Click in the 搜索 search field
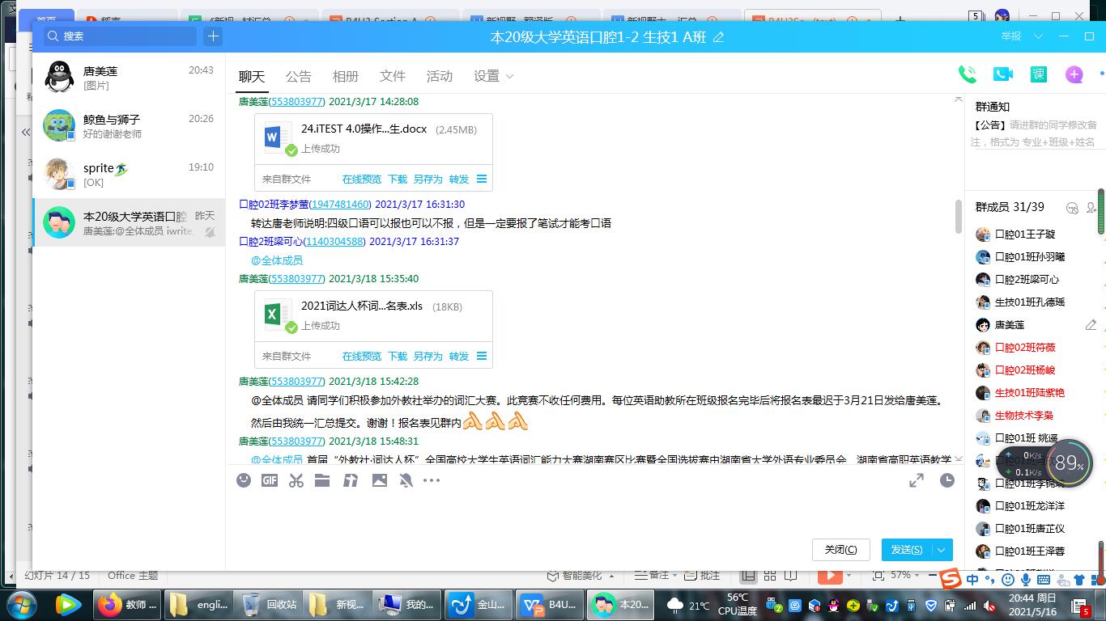The image size is (1106, 621). coord(118,36)
